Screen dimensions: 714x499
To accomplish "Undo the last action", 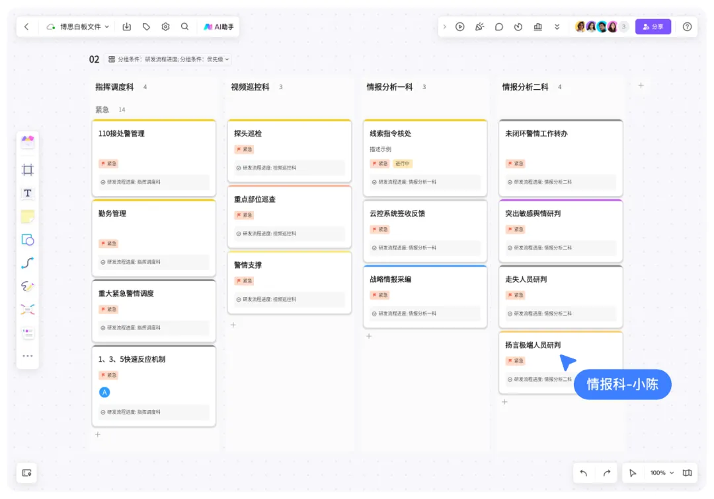I will 584,473.
